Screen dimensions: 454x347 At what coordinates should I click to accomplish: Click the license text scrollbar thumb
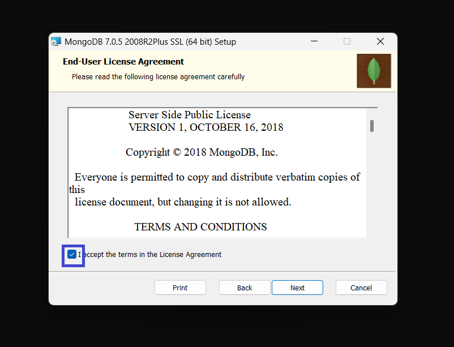pos(372,126)
